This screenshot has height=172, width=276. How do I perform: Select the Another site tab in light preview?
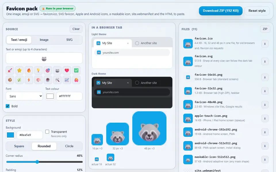point(146,43)
